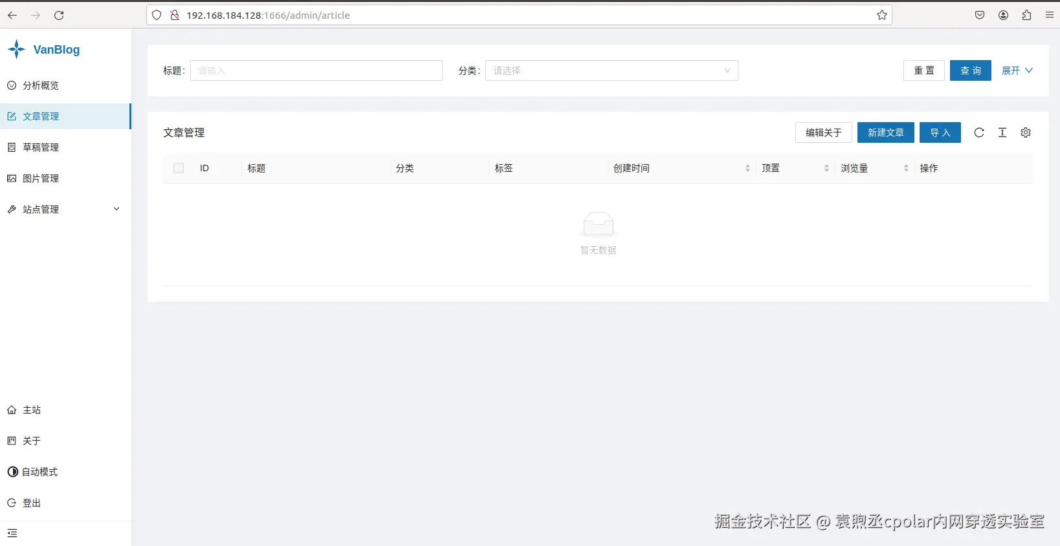Bookmark page with star icon
1060x546 pixels.
pos(881,15)
